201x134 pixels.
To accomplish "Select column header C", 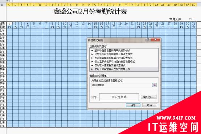I will tap(9, 5).
